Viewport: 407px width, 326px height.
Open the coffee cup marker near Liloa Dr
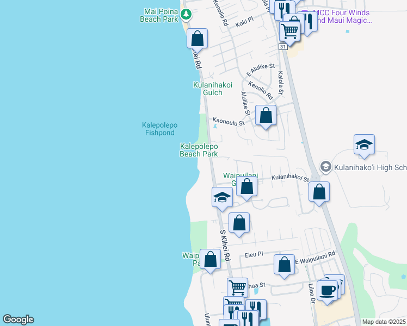click(x=328, y=291)
